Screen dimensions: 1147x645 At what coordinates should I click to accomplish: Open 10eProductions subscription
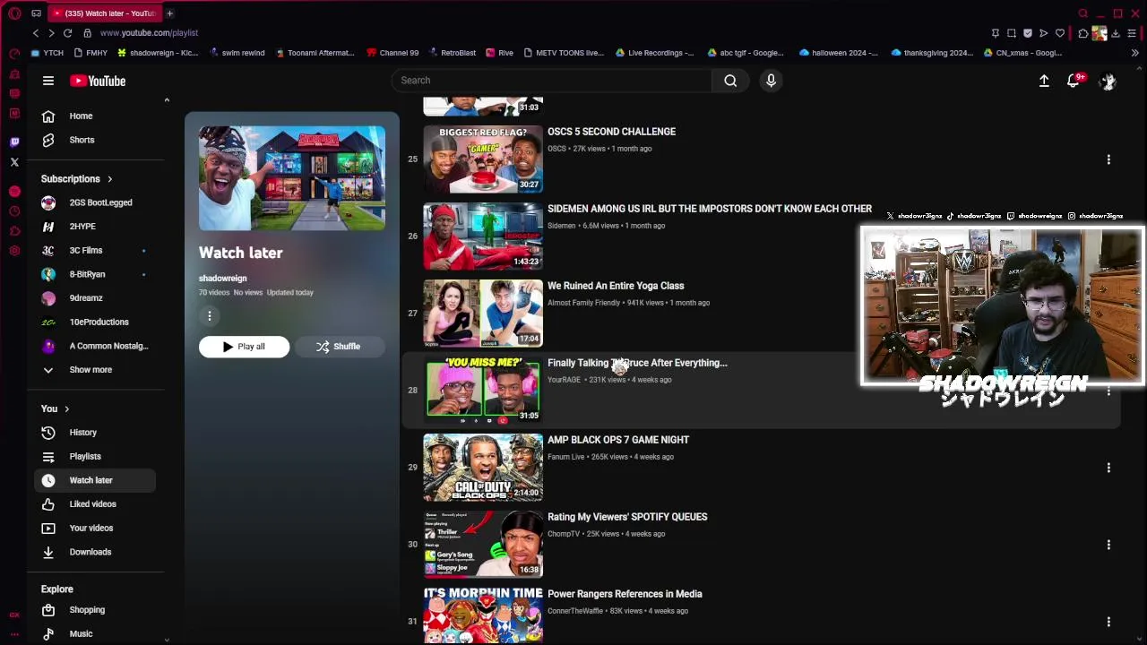pos(95,322)
